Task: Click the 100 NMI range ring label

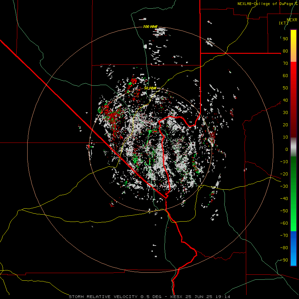Action: tap(150, 27)
